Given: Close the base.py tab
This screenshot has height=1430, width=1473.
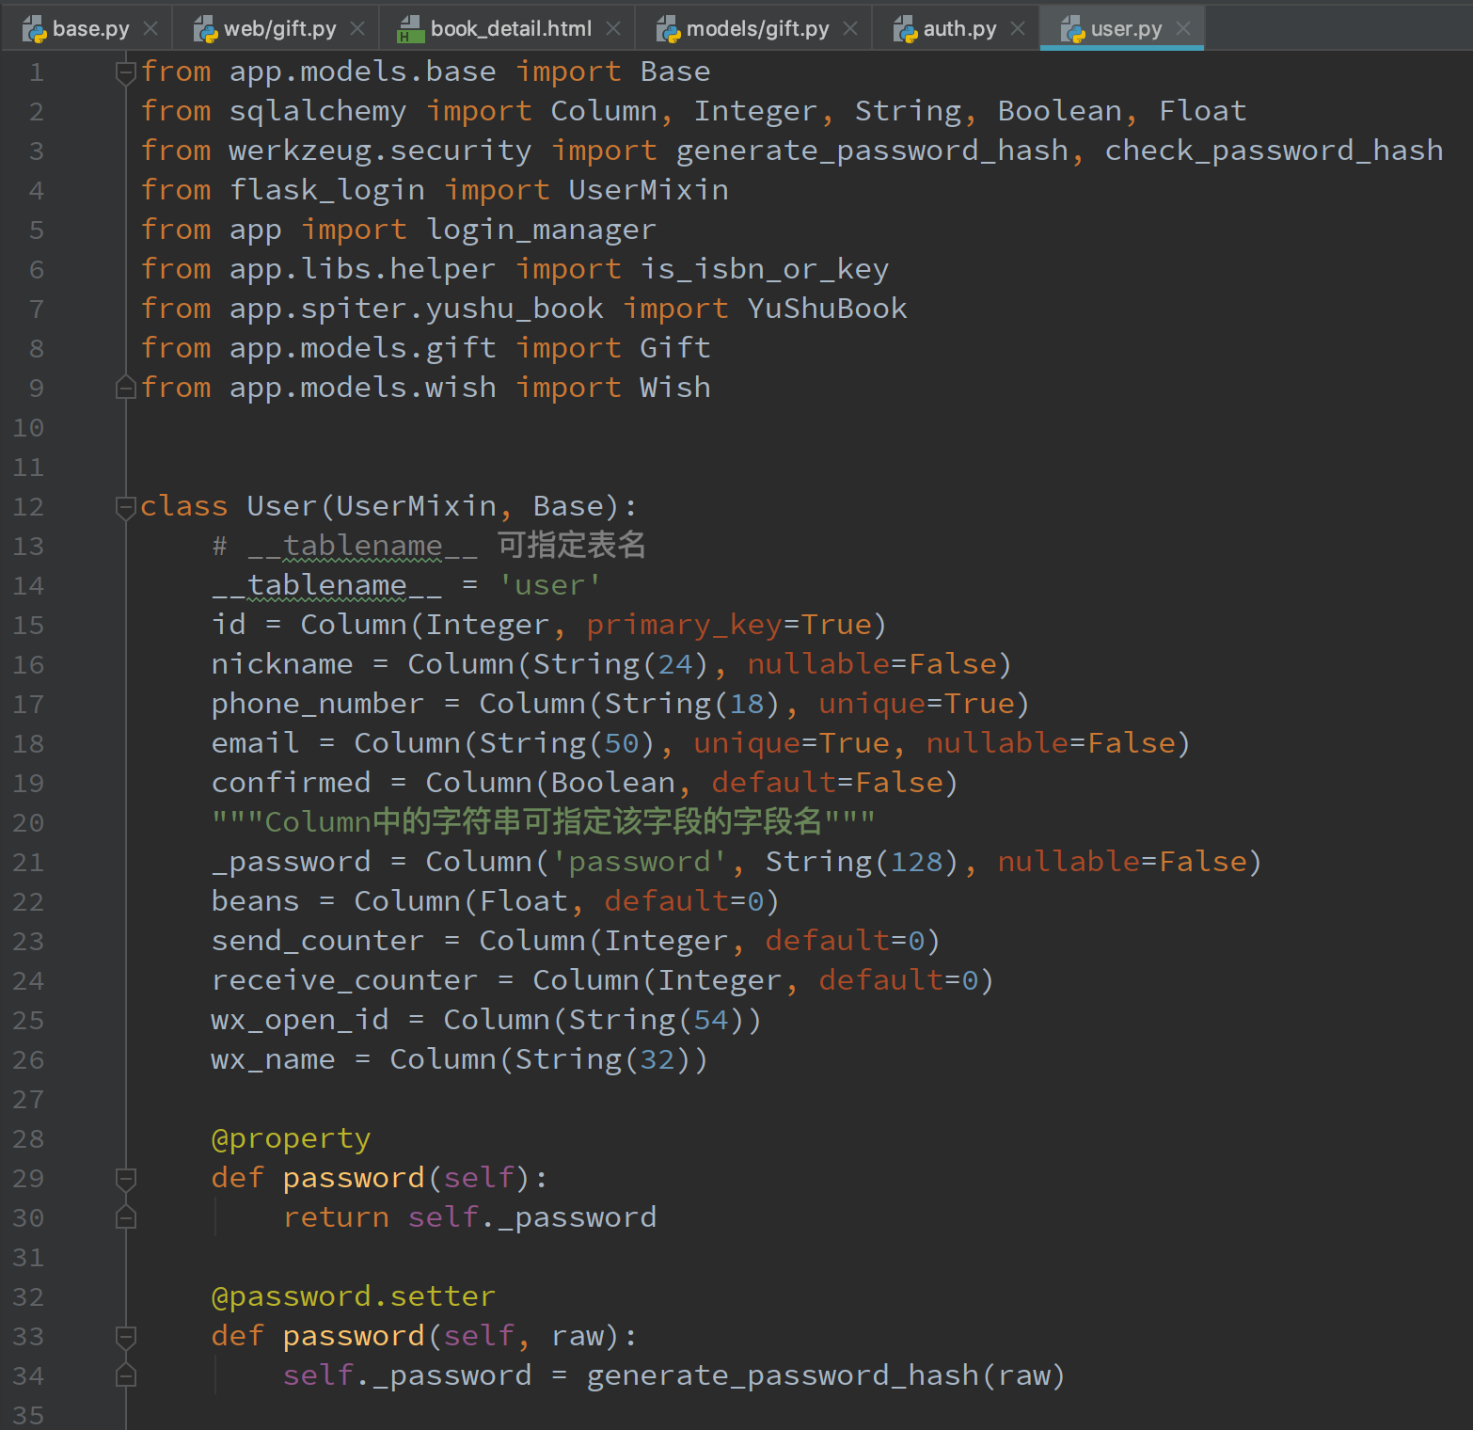Looking at the screenshot, I should point(150,28).
